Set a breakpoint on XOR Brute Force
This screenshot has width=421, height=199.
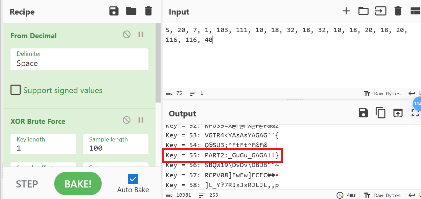[x=141, y=120]
